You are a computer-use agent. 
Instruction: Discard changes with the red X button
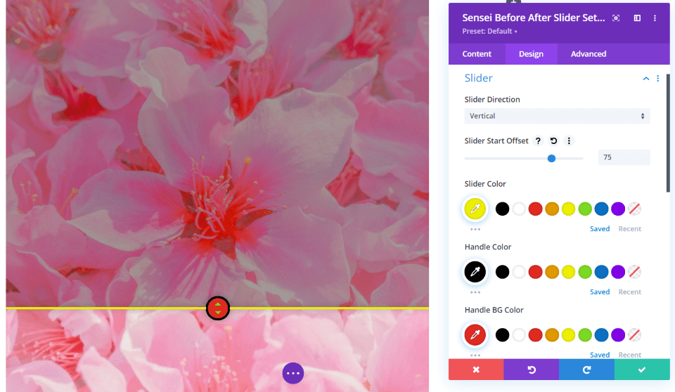pyautogui.click(x=476, y=370)
